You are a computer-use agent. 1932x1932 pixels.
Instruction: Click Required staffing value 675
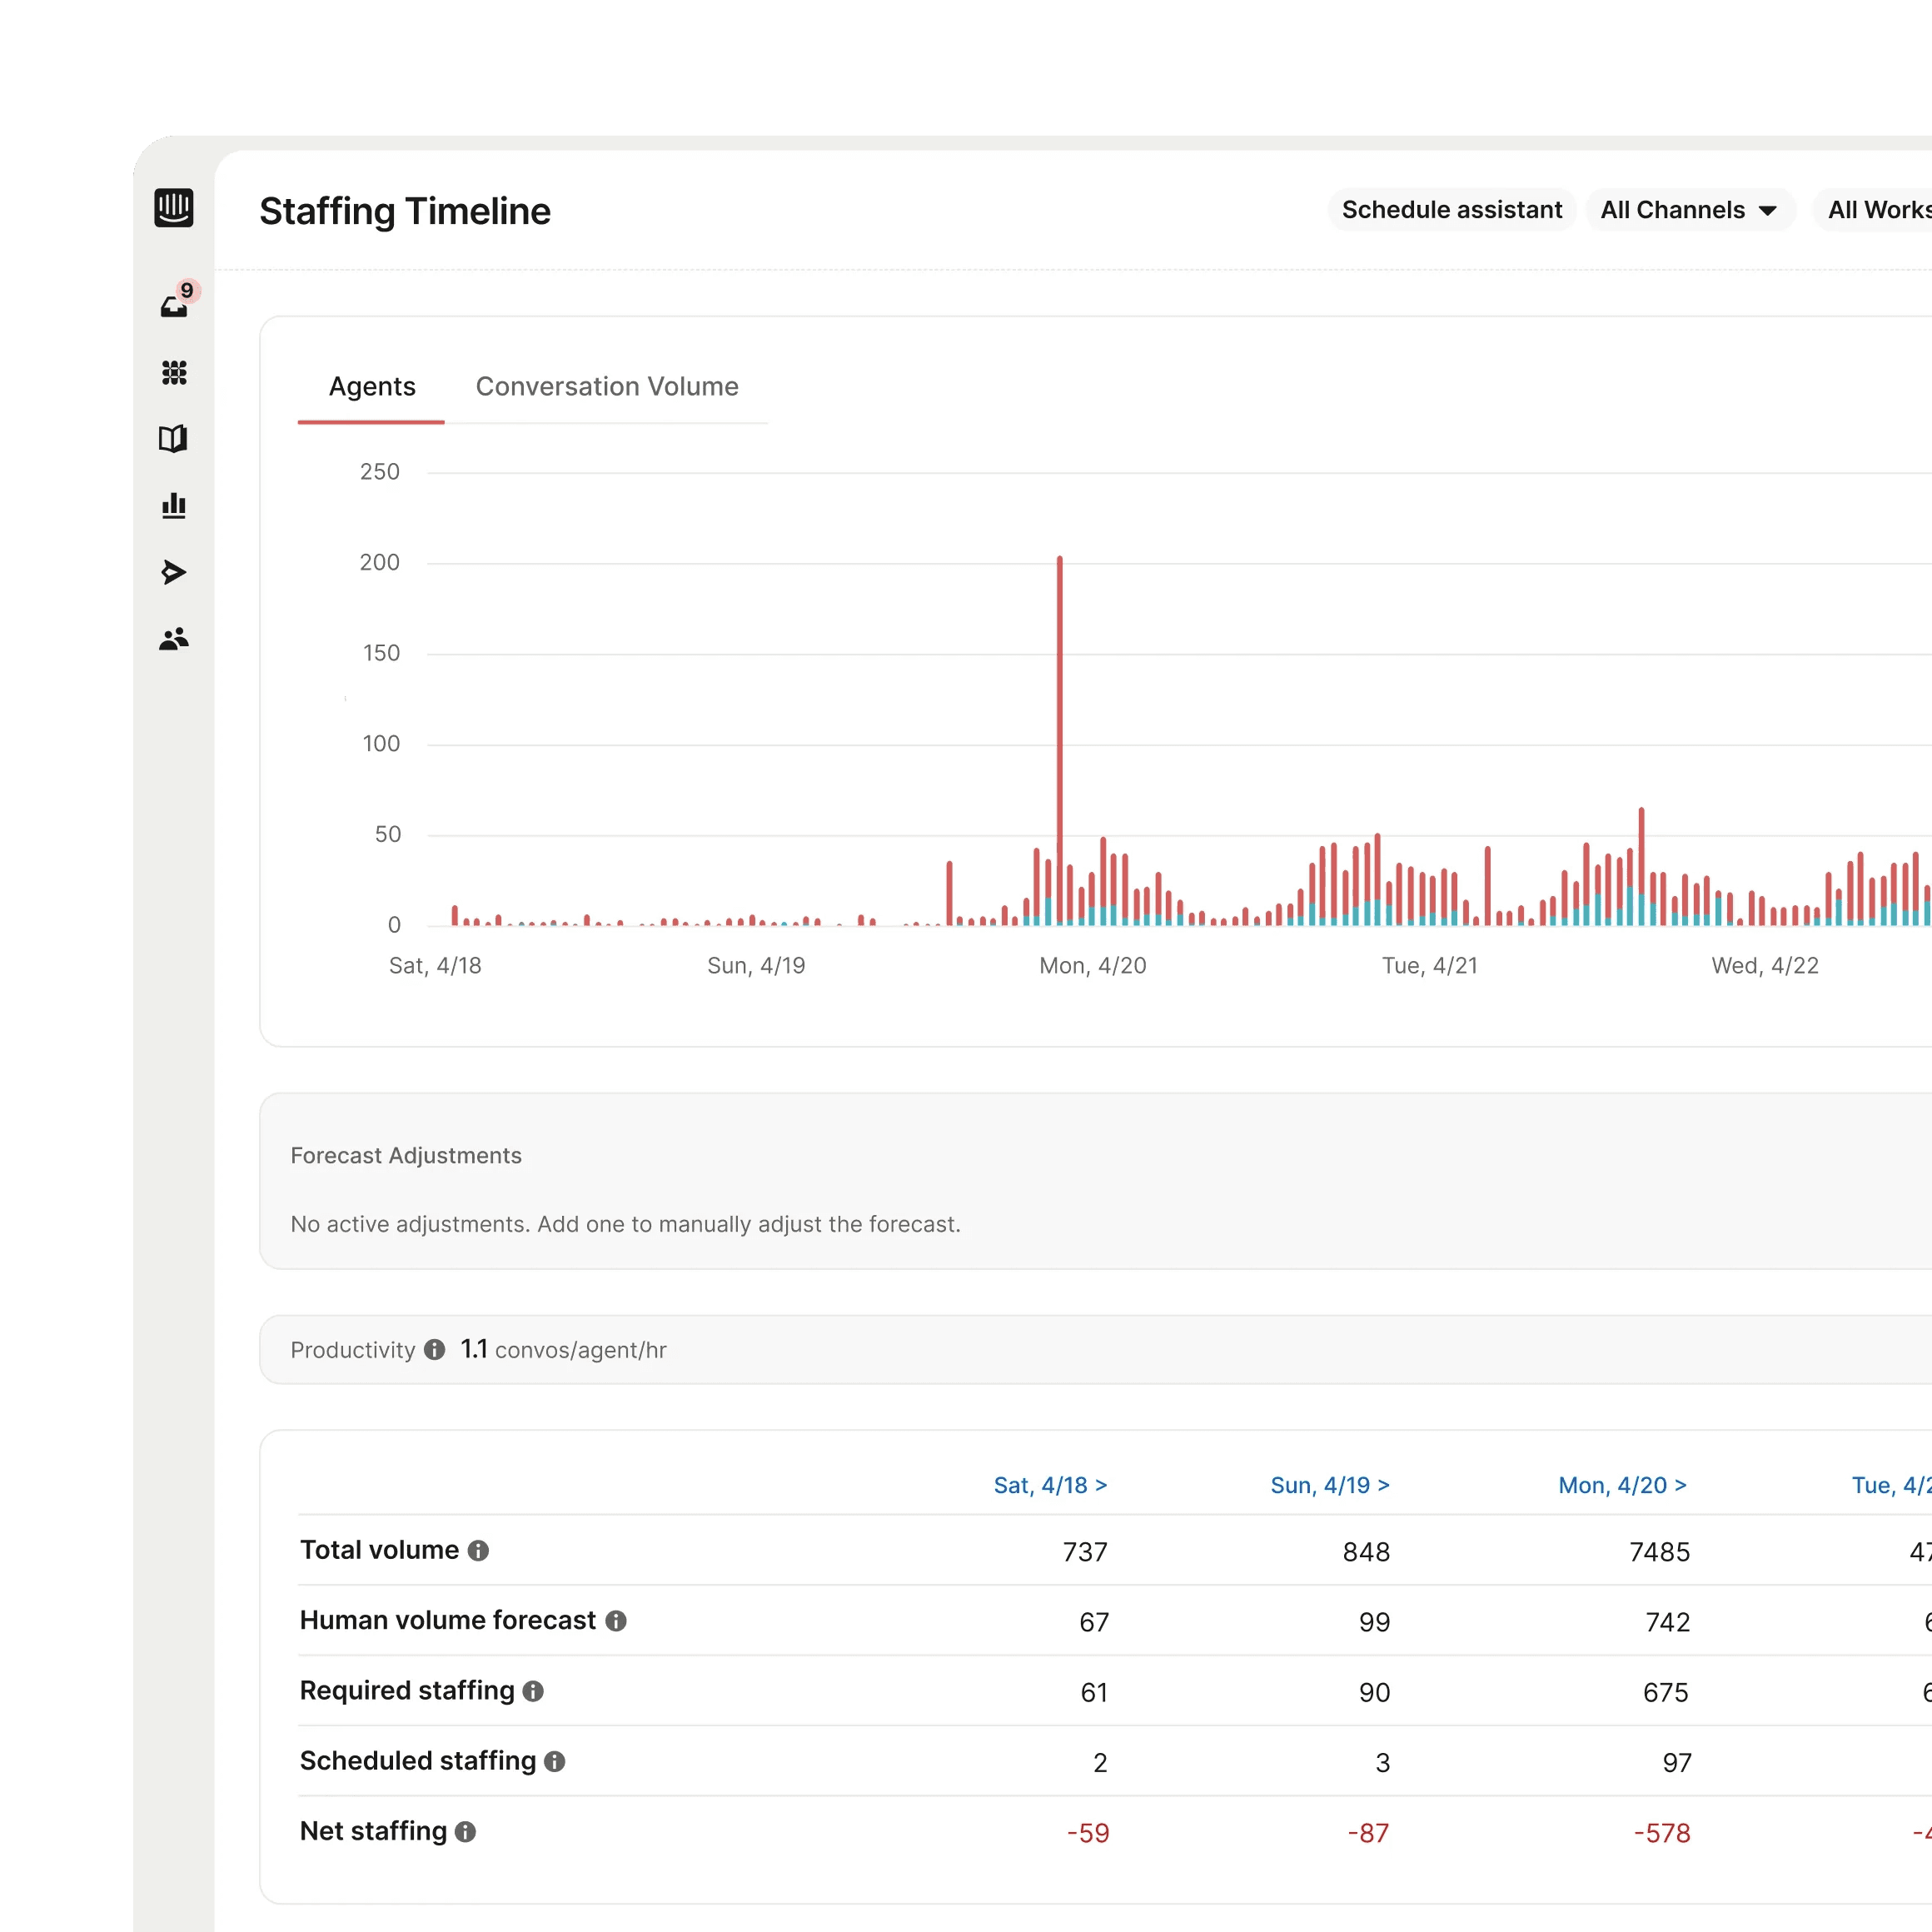click(1666, 1692)
